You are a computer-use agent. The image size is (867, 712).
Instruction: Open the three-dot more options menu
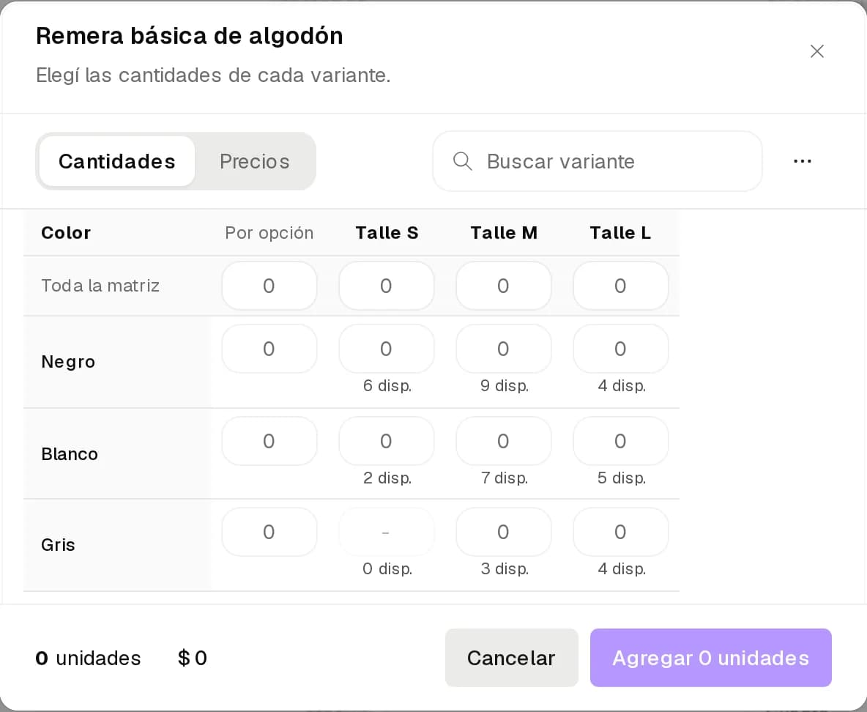pyautogui.click(x=803, y=161)
